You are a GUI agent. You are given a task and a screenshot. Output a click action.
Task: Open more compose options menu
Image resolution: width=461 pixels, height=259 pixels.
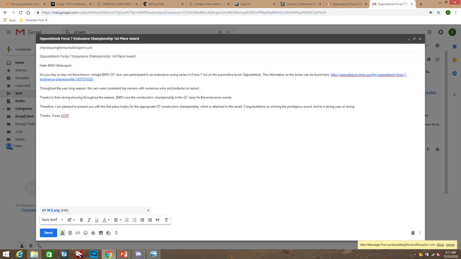pyautogui.click(x=420, y=233)
